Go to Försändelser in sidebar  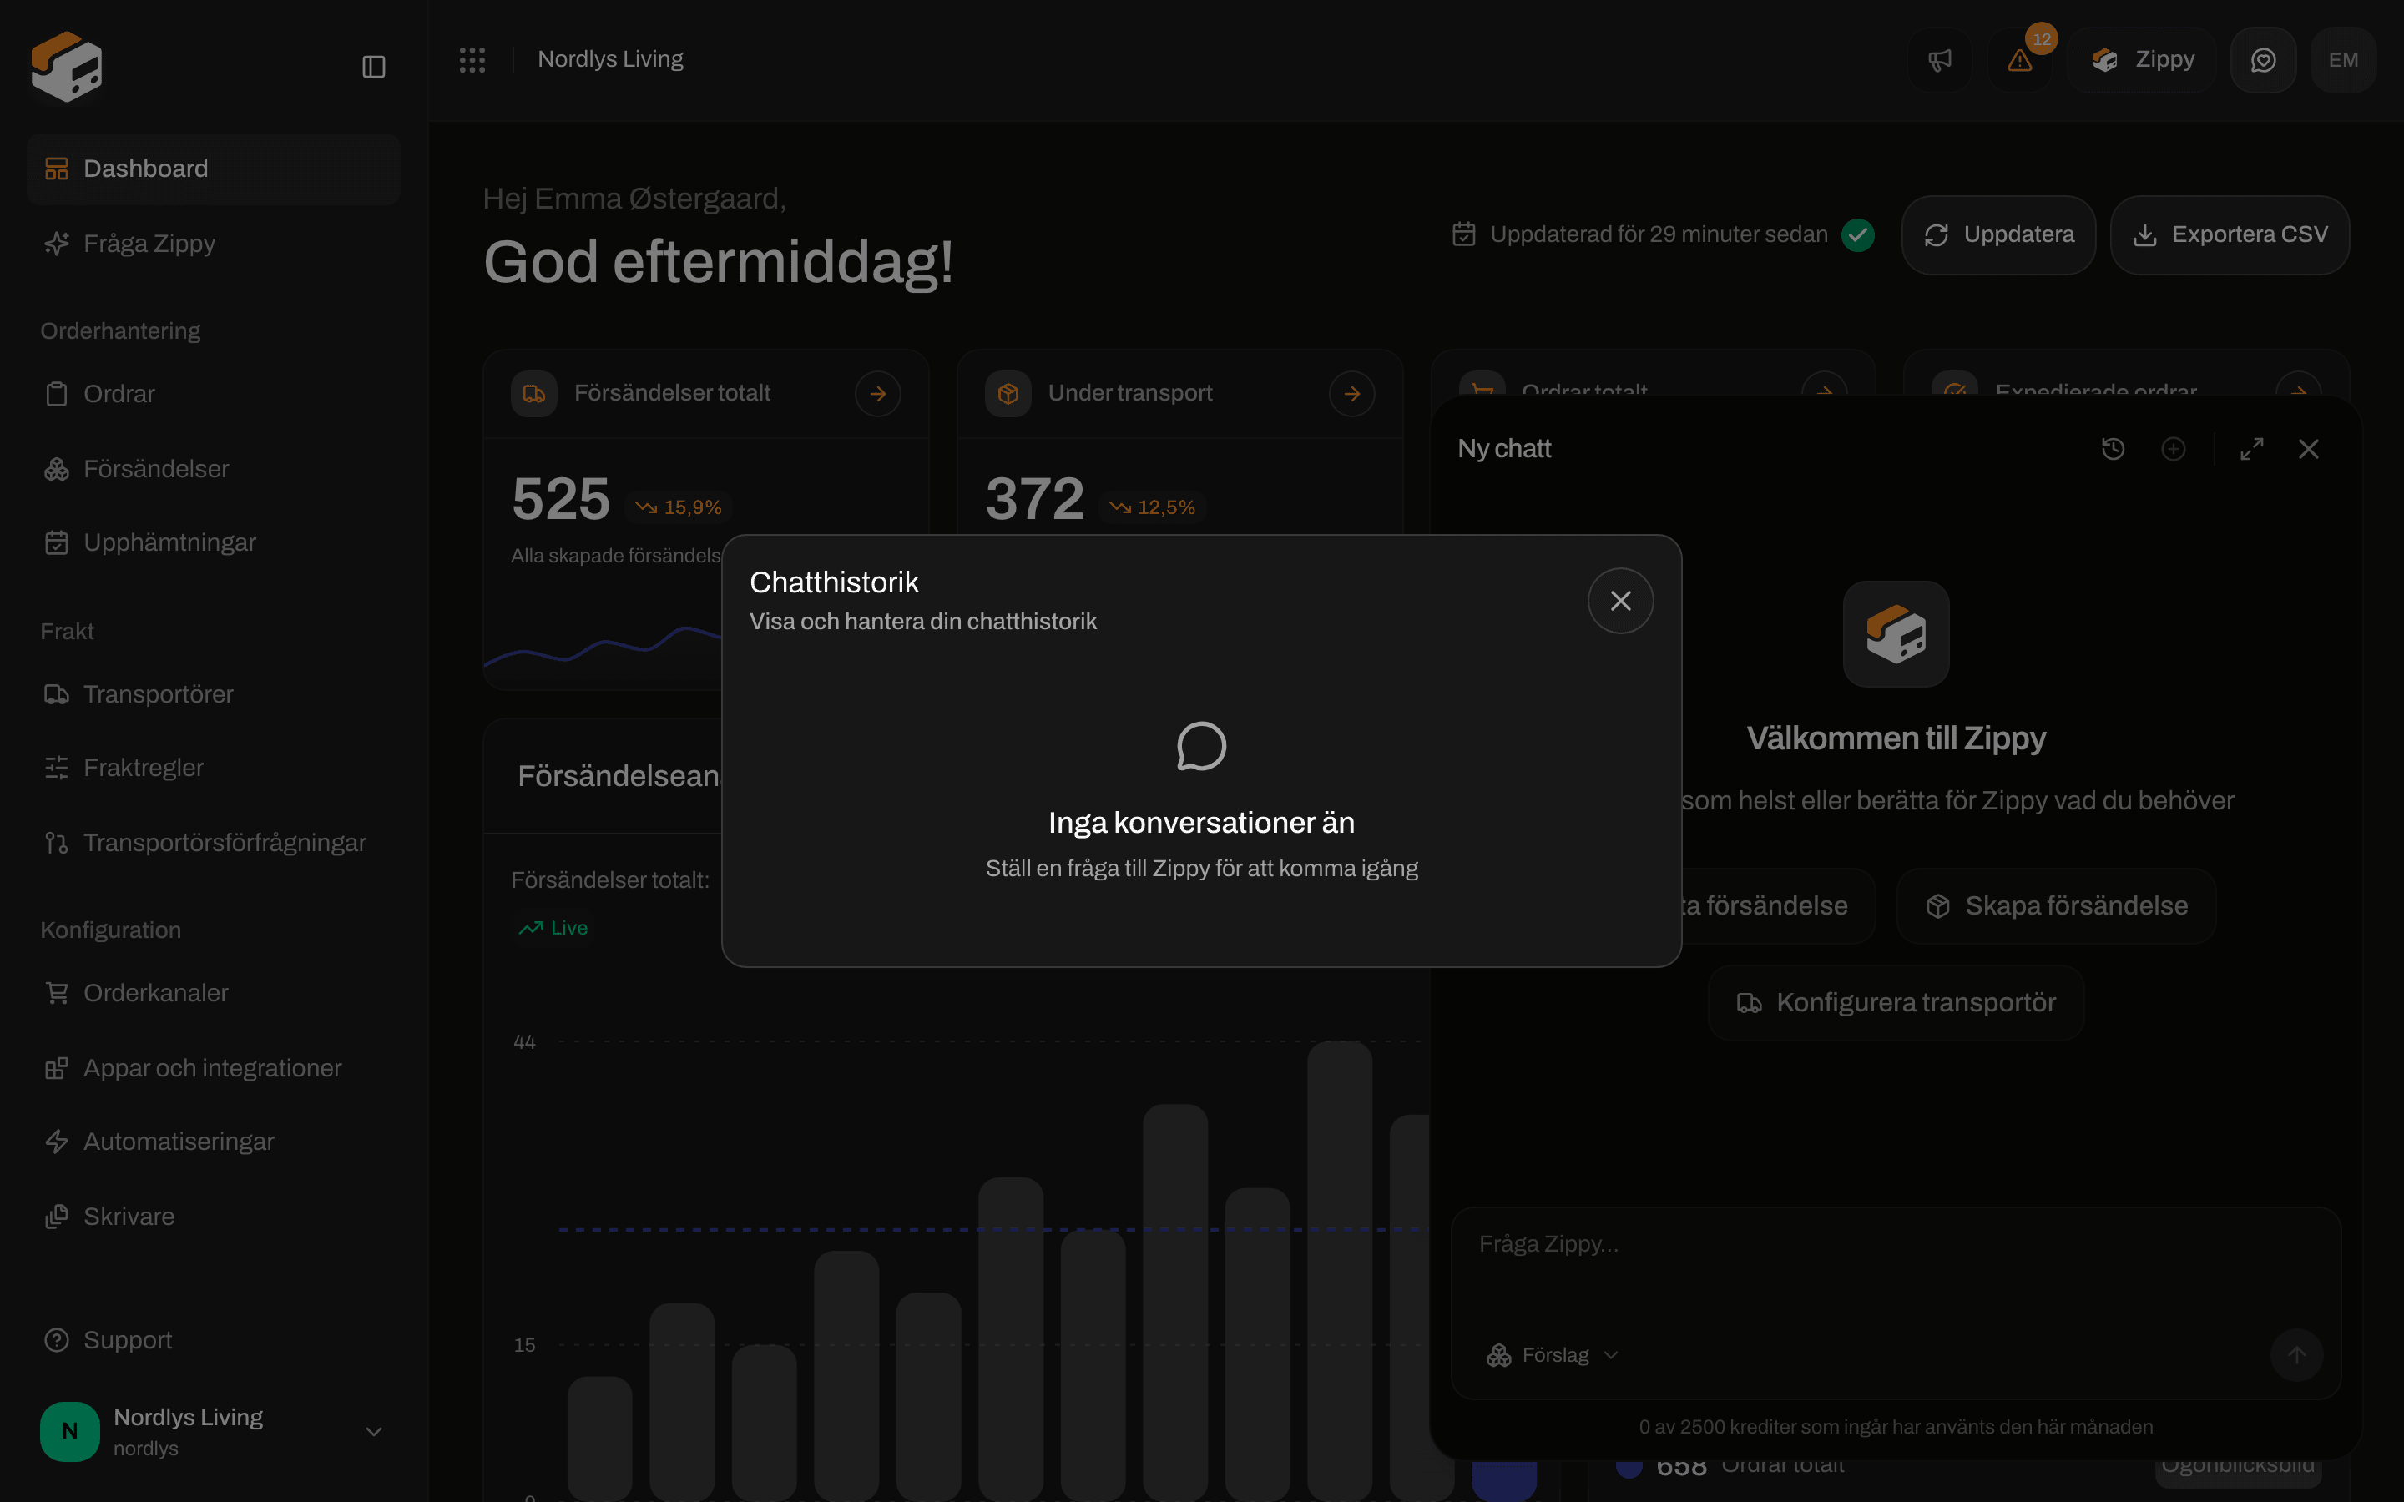[214, 468]
